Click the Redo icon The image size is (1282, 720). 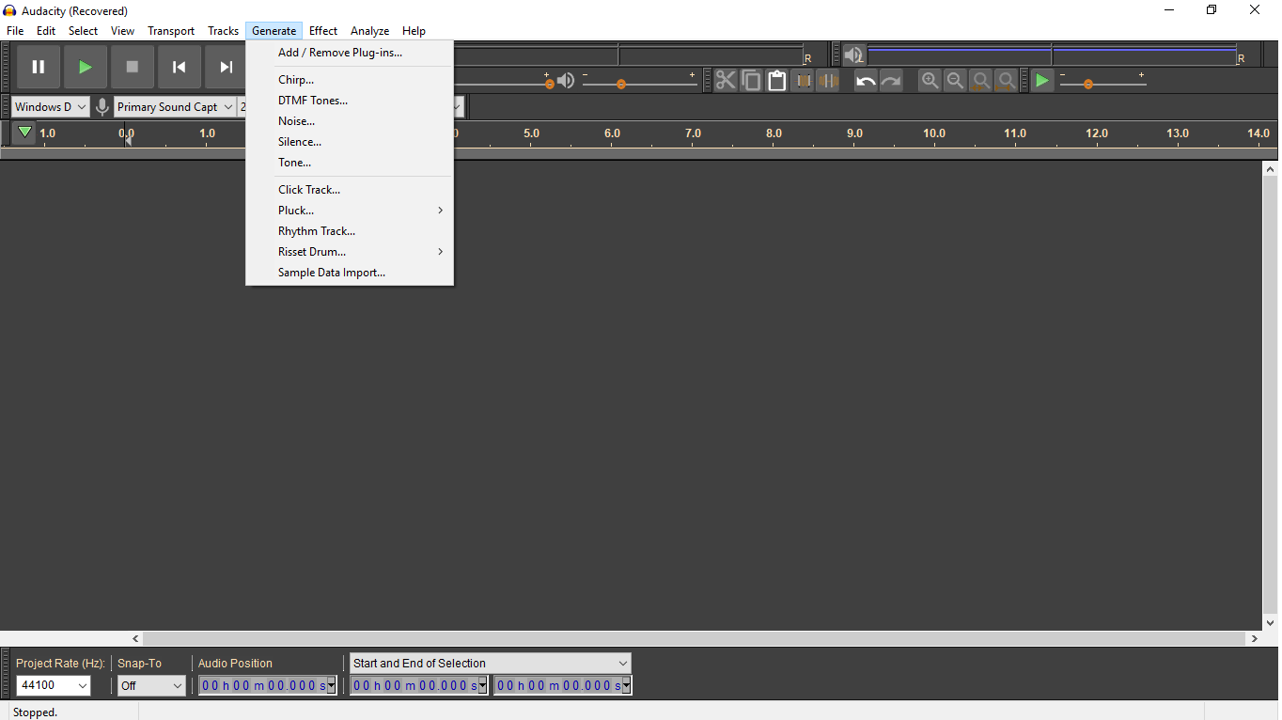889,80
